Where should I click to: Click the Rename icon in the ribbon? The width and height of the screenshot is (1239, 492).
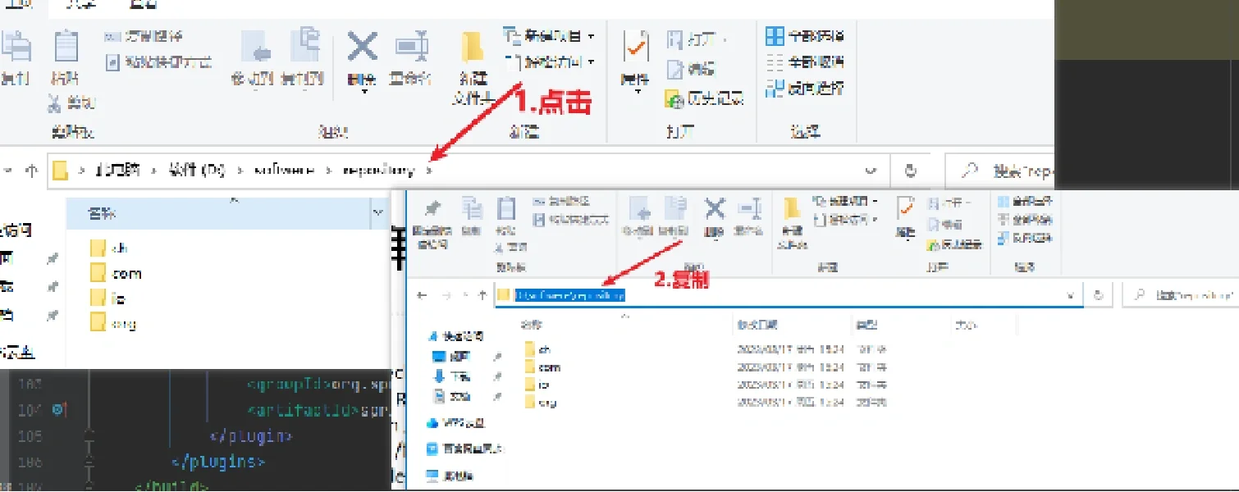412,49
